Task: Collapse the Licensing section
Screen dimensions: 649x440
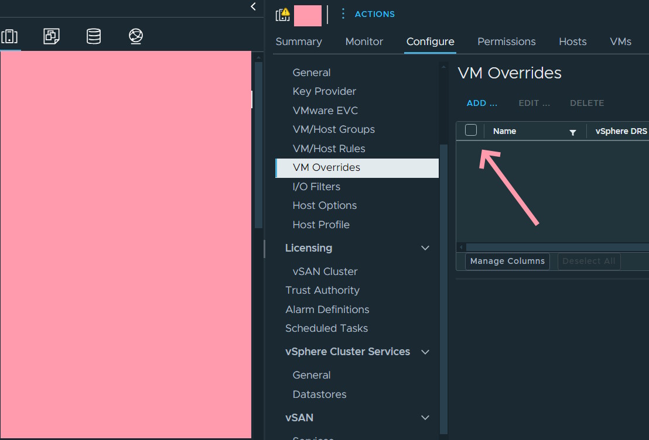Action: [x=425, y=248]
